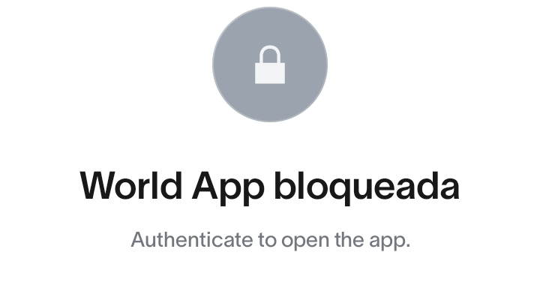This screenshot has height=303, width=540.
Task: Click the padlock's curved shackle
Action: 270,54
